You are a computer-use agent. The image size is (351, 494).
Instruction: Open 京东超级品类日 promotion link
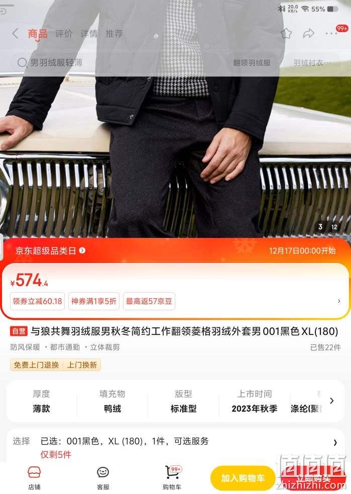pos(50,251)
